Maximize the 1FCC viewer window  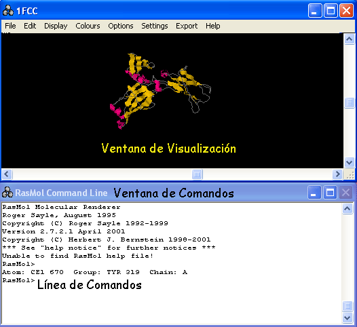331,10
